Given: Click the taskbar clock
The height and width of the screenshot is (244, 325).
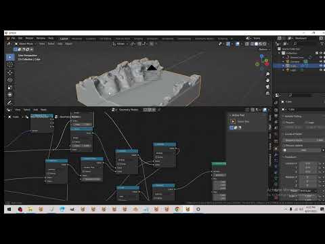Looking at the screenshot, I should [x=311, y=209].
